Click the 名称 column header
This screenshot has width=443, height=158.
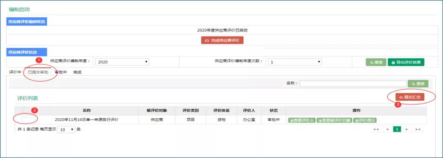pyautogui.click(x=87, y=111)
